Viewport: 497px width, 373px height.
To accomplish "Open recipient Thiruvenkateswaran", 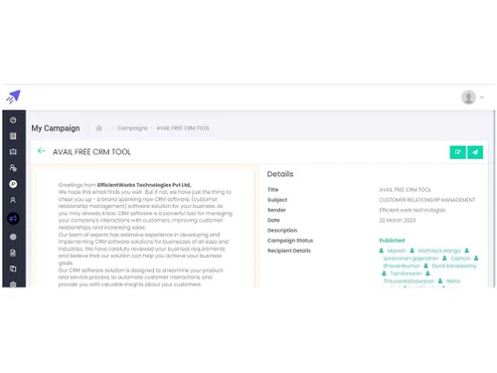I will 409,281.
